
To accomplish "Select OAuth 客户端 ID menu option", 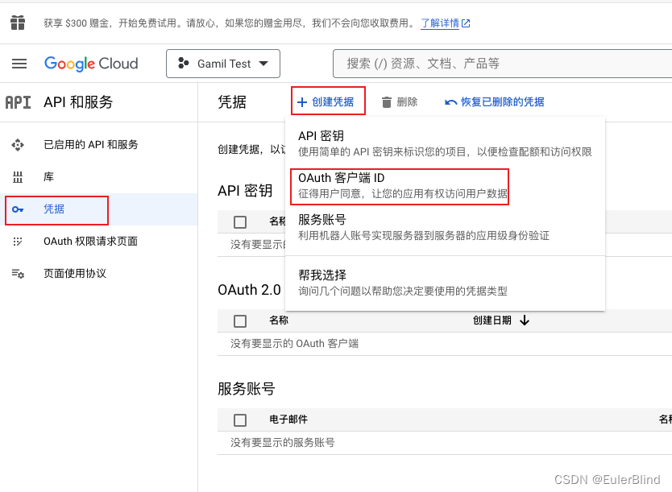I will pos(445,185).
